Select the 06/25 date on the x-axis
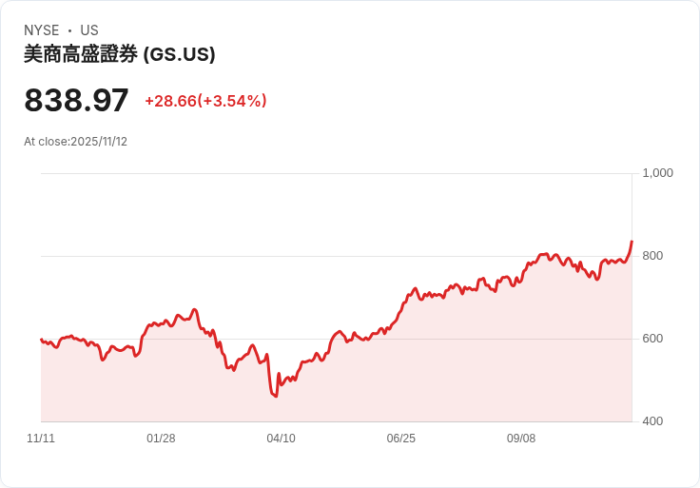 pyautogui.click(x=401, y=439)
